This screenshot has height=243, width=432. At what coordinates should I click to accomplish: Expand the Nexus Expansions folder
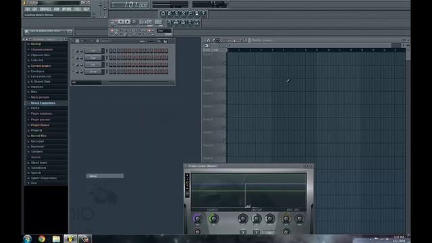[43, 103]
